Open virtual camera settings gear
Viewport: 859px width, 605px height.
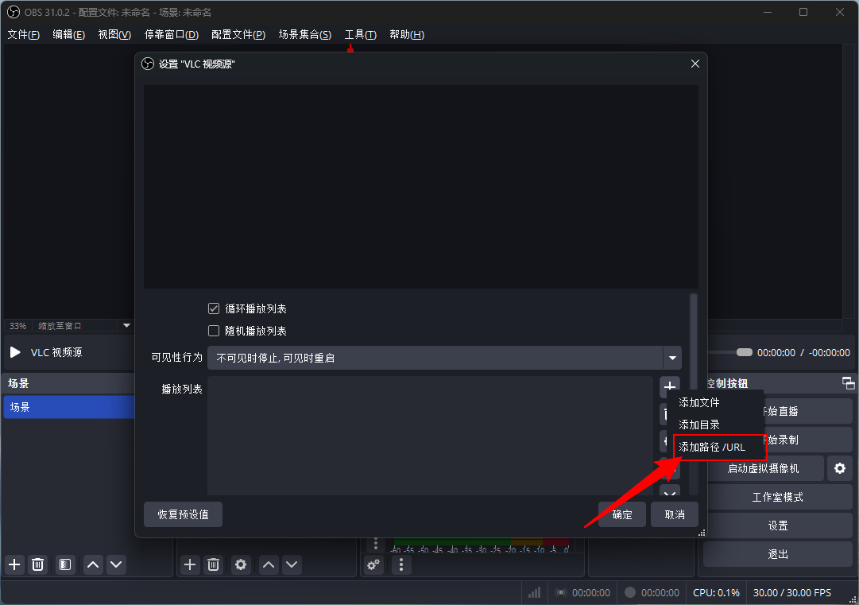point(839,468)
